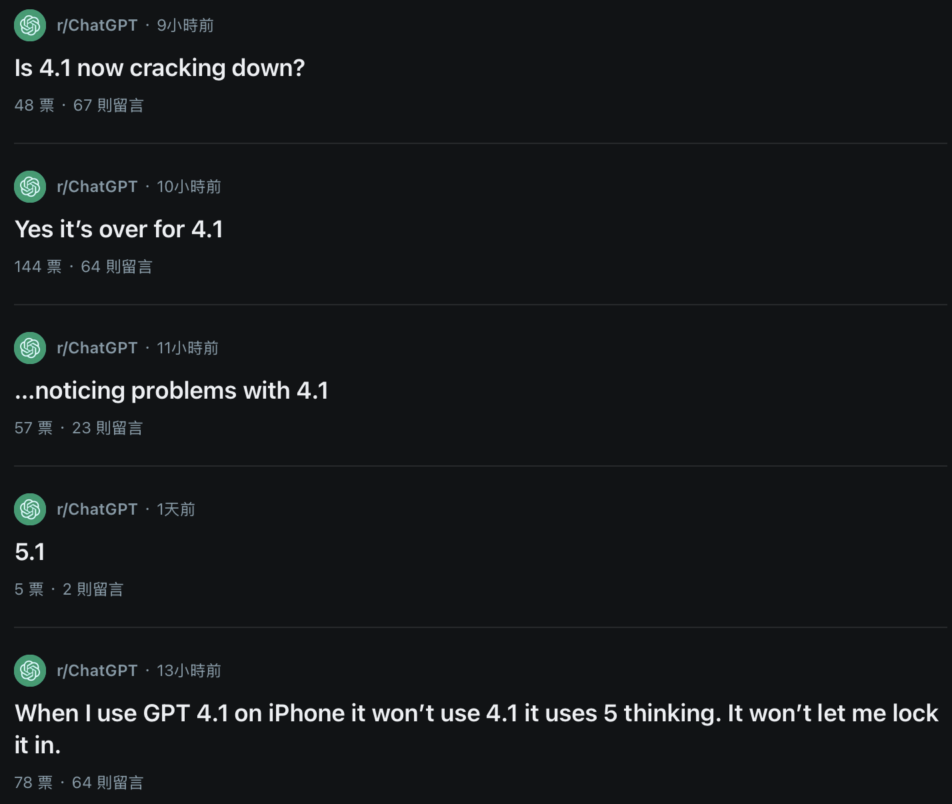The width and height of the screenshot is (952, 804).
Task: Click "23 則留言" comments count
Action: (107, 428)
